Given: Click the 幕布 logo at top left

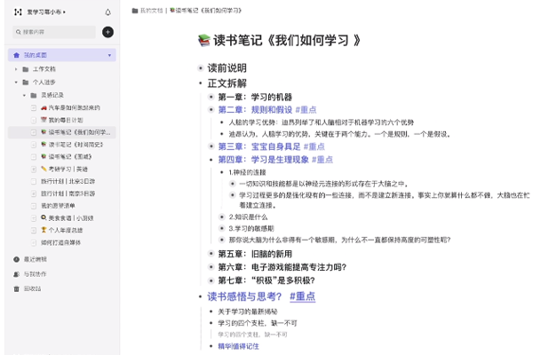Looking at the screenshot, I should tap(18, 12).
